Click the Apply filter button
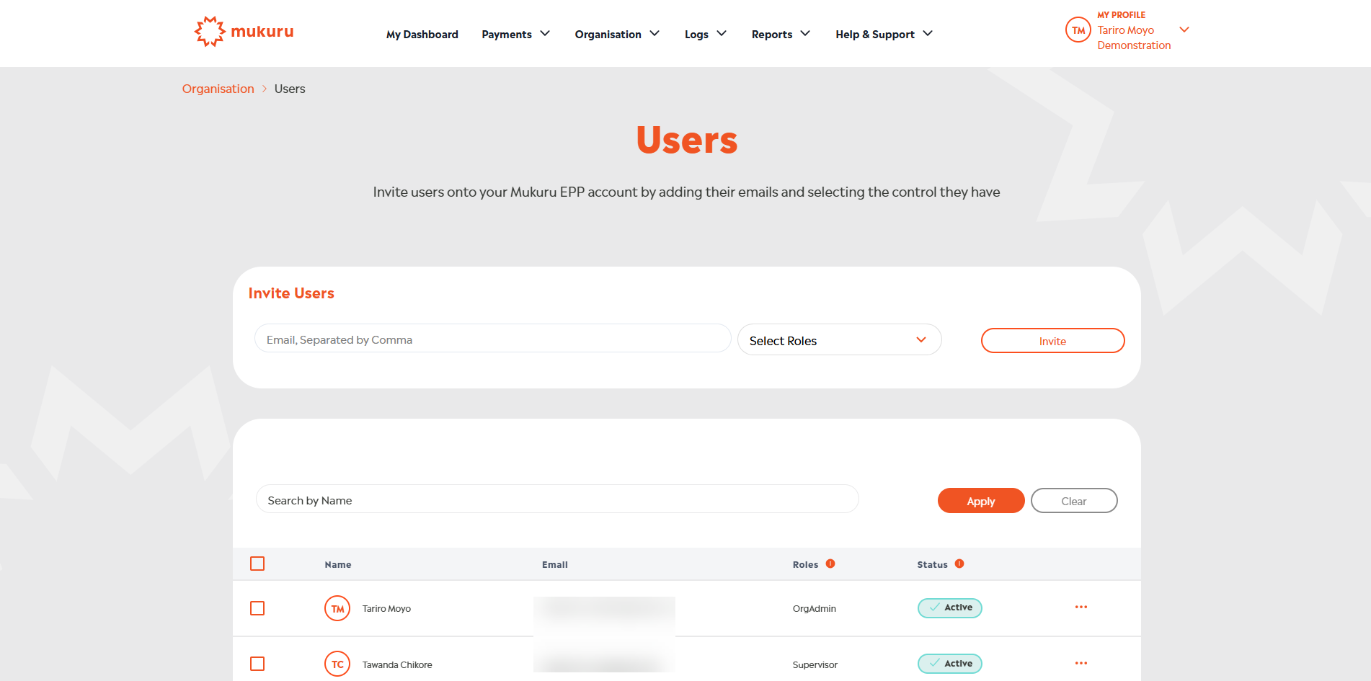The image size is (1371, 681). pos(980,501)
